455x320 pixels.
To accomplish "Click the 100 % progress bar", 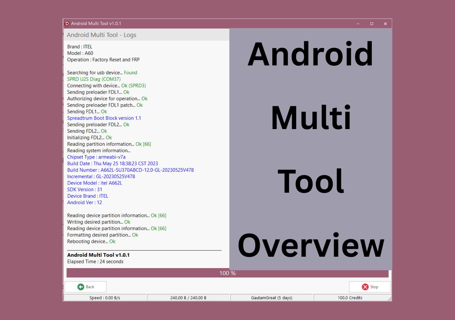I will pos(227,273).
